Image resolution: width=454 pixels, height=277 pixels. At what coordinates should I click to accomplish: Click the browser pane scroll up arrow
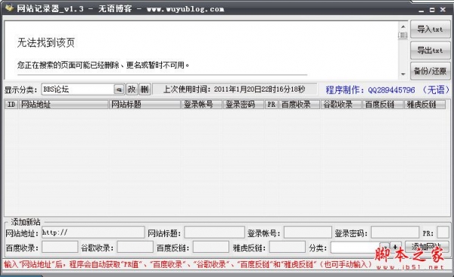coord(403,26)
